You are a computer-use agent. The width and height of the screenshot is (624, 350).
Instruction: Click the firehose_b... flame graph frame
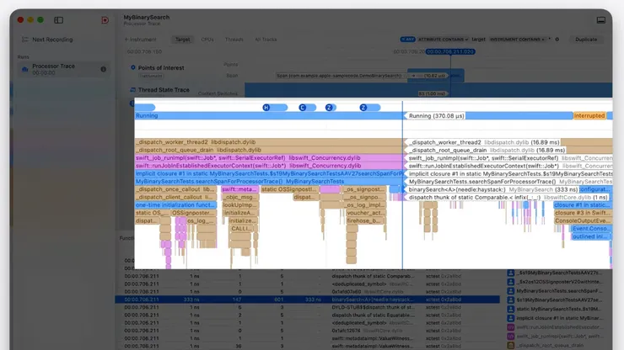pos(364,221)
